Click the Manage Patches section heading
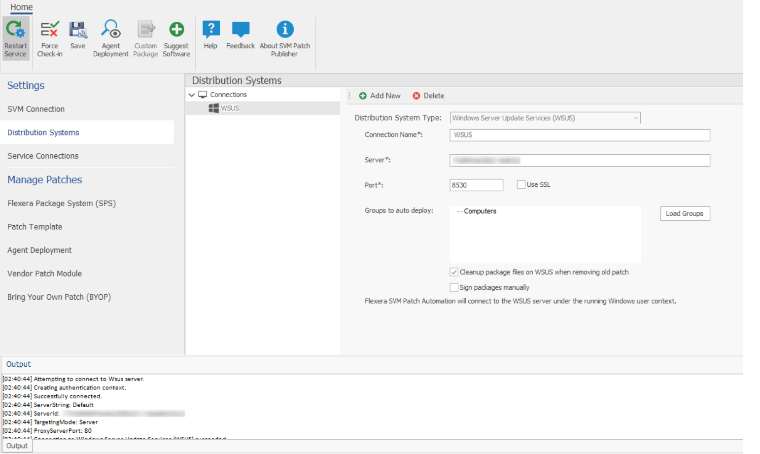 click(x=44, y=179)
